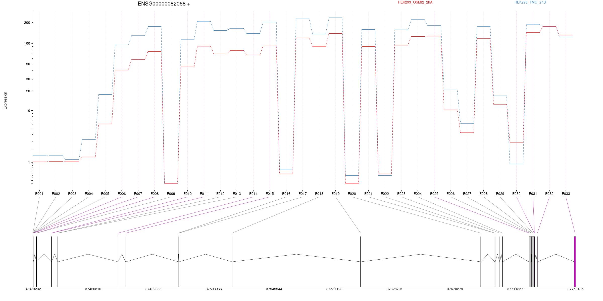Click the exon label E017
This screenshot has height=301, width=603.
pyautogui.click(x=303, y=194)
